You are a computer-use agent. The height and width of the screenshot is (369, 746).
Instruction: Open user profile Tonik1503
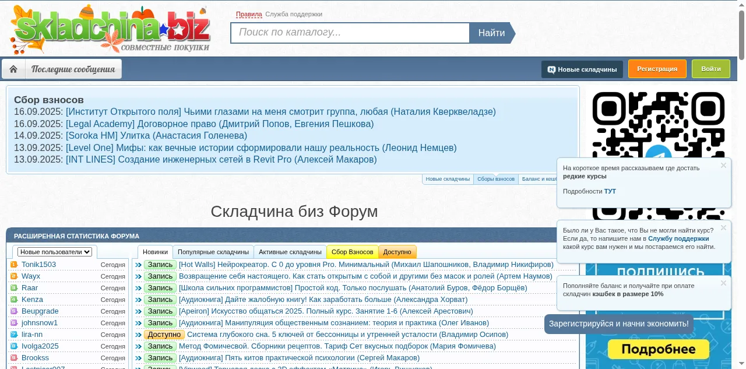click(39, 265)
